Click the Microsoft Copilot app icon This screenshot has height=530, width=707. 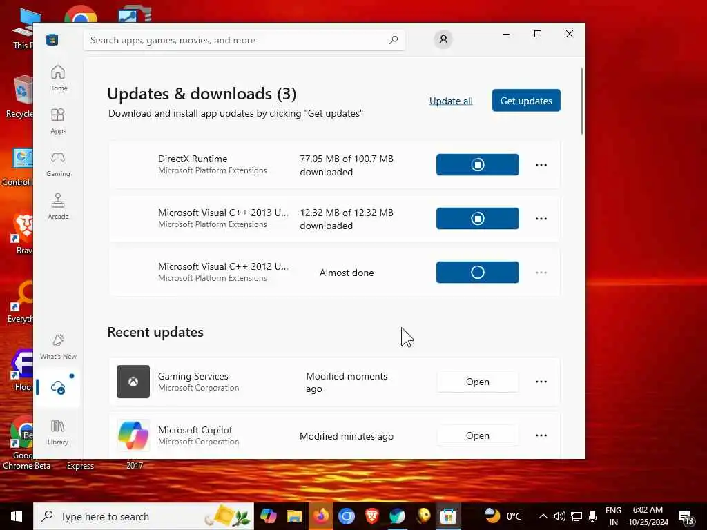133,435
